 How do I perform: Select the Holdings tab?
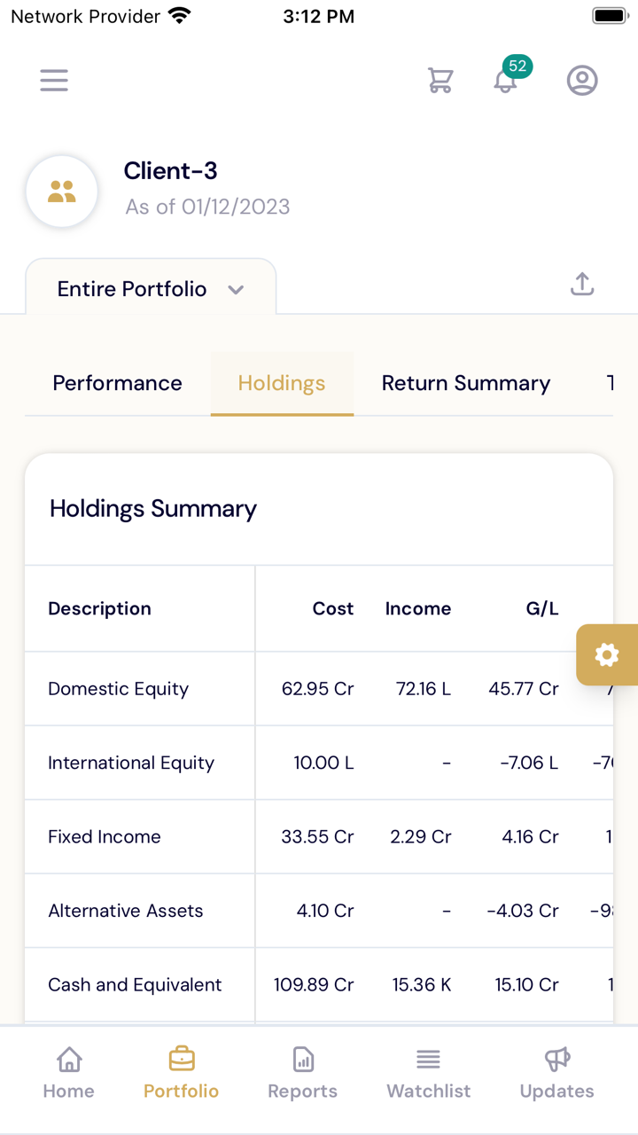coord(282,383)
